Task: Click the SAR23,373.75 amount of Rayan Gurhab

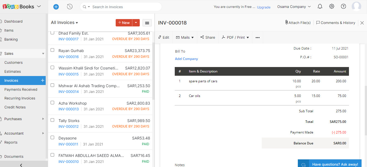Action: tap(137, 51)
